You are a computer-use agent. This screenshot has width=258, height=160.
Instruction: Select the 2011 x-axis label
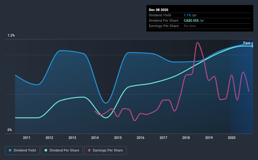pyautogui.click(x=27, y=138)
